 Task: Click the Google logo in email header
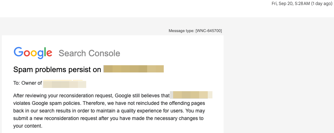click(33, 53)
